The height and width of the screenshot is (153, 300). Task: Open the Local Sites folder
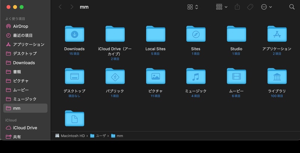coord(156,34)
